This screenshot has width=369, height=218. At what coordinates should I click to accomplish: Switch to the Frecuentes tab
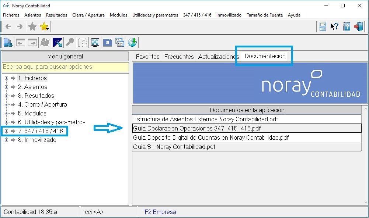click(x=179, y=57)
